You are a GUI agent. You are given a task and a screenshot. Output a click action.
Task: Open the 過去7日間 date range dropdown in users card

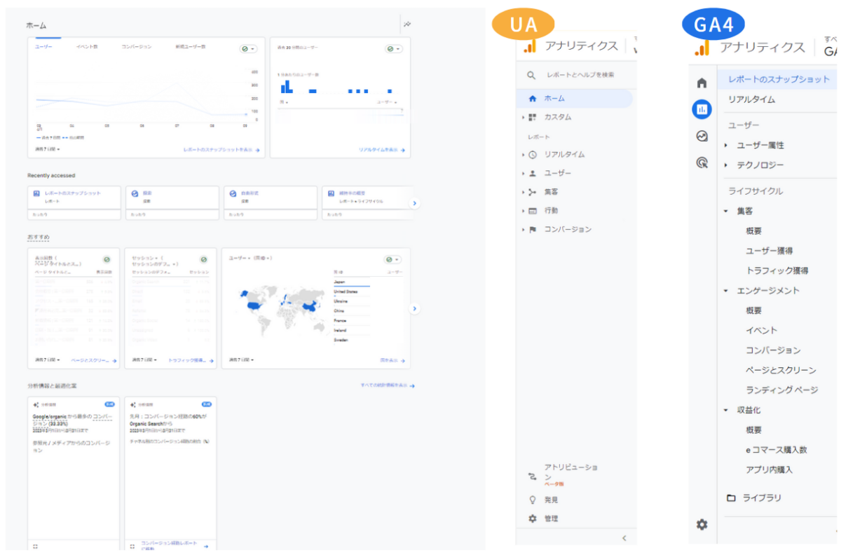point(47,149)
